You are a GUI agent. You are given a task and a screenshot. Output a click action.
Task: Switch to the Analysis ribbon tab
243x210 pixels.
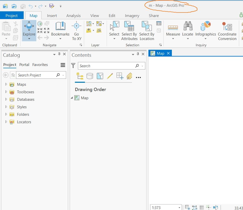(x=73, y=15)
